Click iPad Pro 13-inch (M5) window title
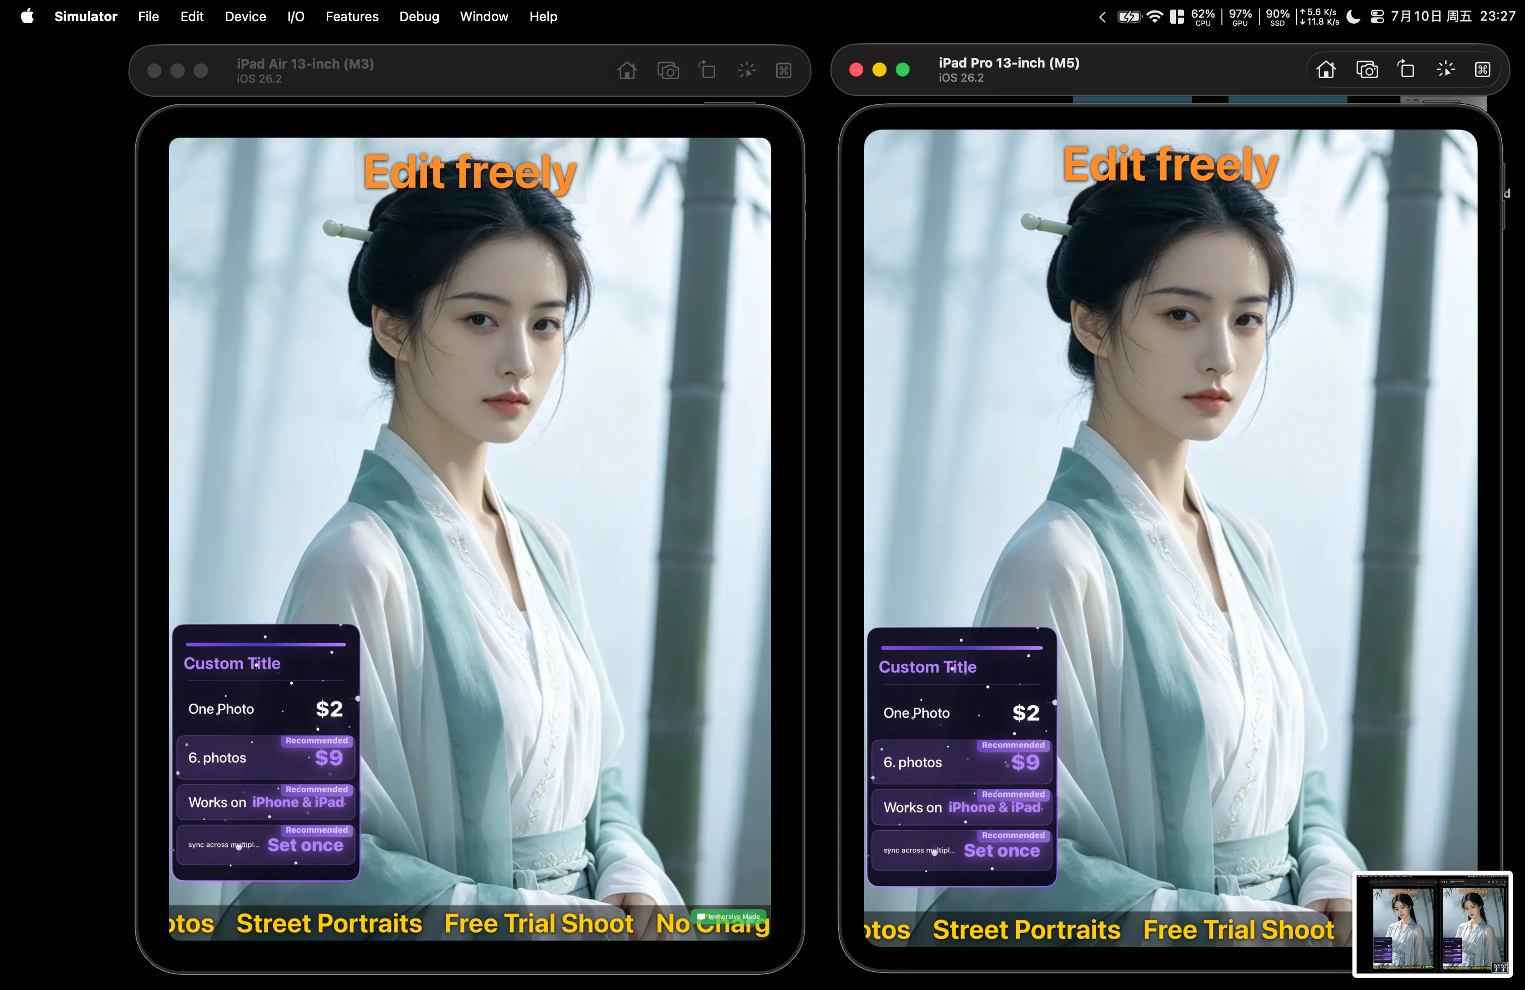 point(1009,63)
